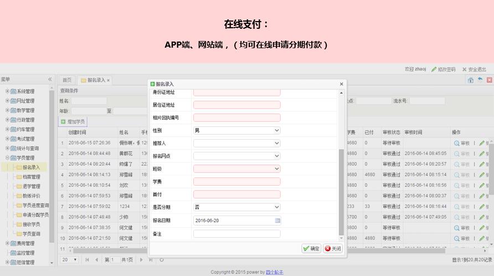This screenshot has height=276, width=494.
Task: Open 档案管理 in the sidebar tree
Action: coord(32,177)
